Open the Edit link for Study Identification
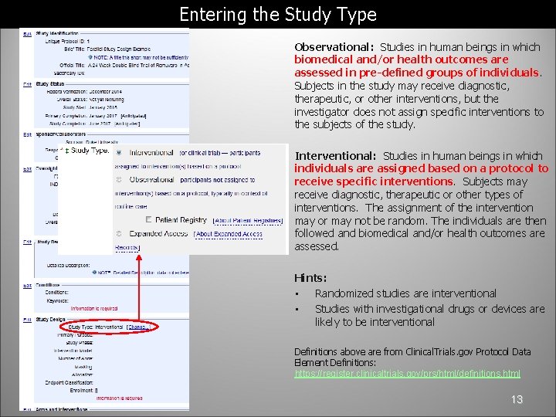Viewport: 556px width, 417px height. click(x=27, y=34)
